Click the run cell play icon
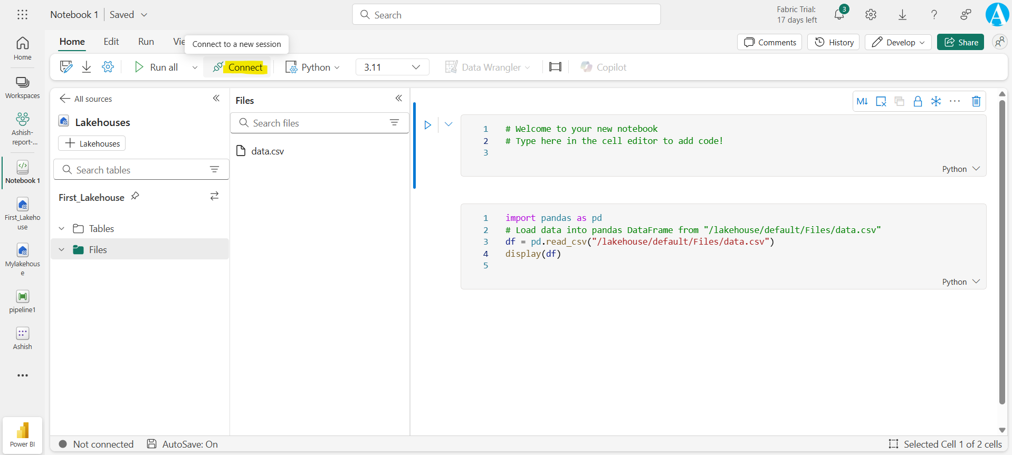The width and height of the screenshot is (1012, 455). tap(427, 125)
